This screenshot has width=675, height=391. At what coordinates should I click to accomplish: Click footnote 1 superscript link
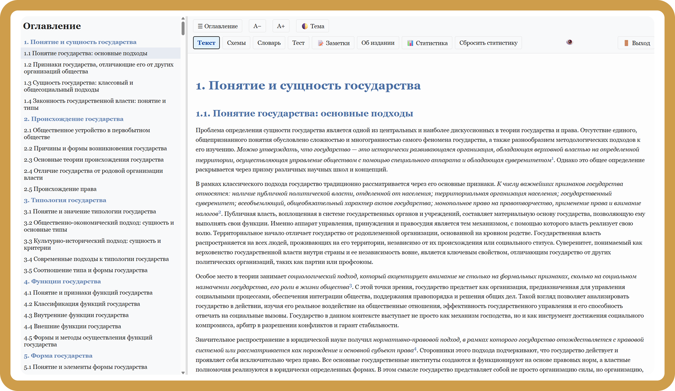pos(552,159)
